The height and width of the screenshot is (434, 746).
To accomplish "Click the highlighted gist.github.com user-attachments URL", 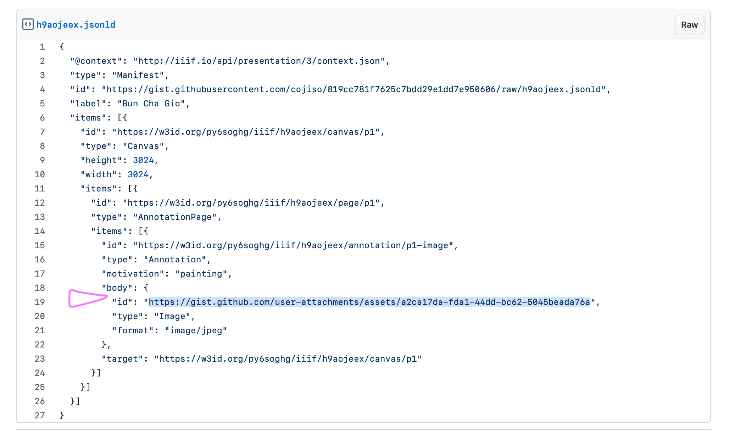I will pos(369,302).
